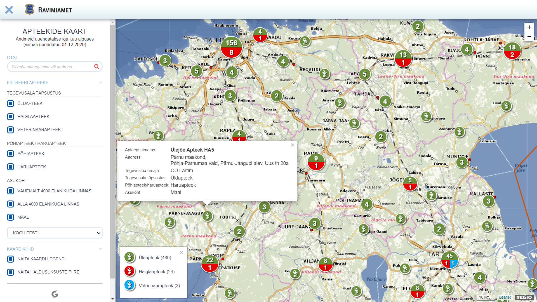Viewport: 537px width, 302px height.
Task: Zoom out on the map
Action: pyautogui.click(x=529, y=37)
